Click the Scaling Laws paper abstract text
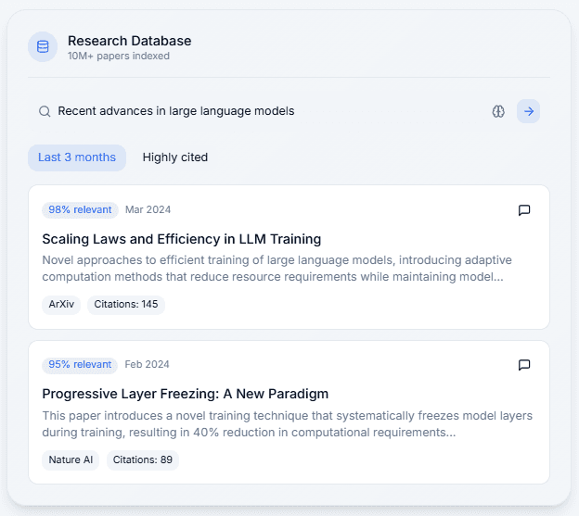This screenshot has width=579, height=516. tap(277, 269)
